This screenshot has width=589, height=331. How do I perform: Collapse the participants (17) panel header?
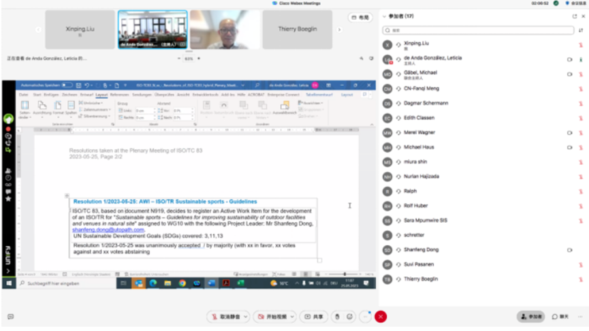pyautogui.click(x=384, y=16)
